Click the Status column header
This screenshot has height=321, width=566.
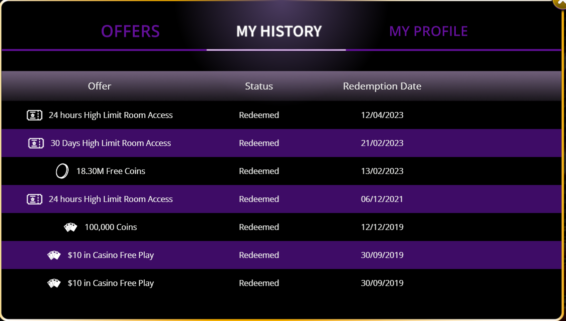tap(259, 86)
